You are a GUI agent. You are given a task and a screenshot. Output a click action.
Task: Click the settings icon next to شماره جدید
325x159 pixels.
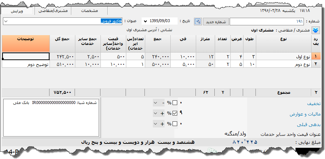point(198,21)
